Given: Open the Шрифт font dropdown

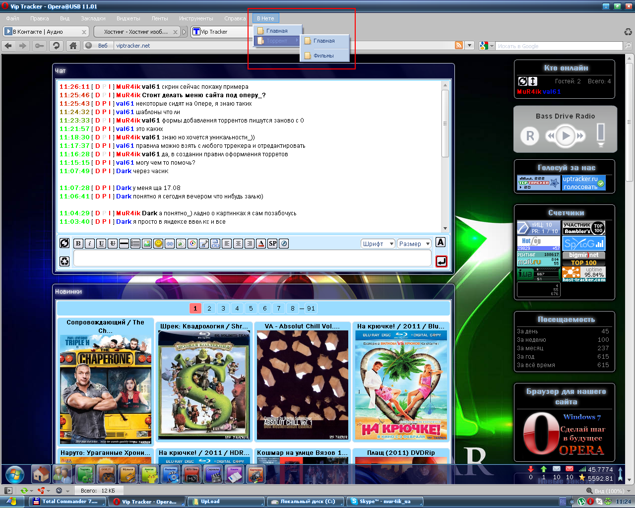Looking at the screenshot, I should [x=378, y=244].
